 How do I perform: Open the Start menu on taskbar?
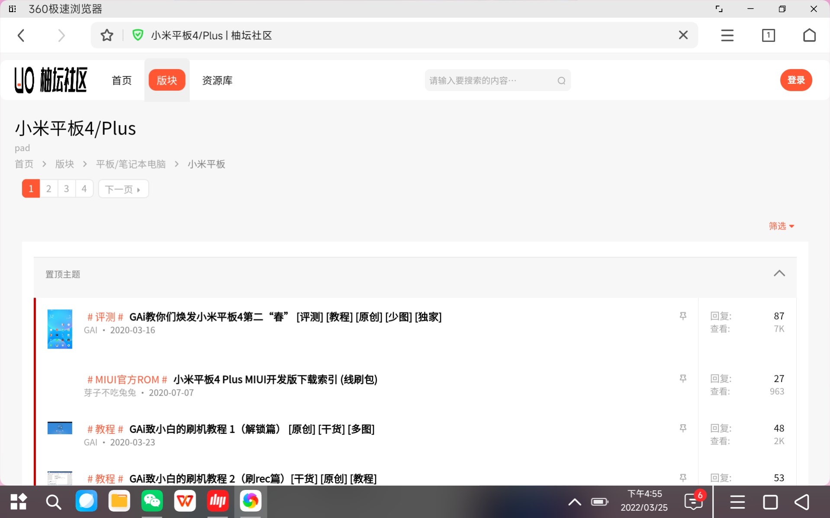[19, 502]
